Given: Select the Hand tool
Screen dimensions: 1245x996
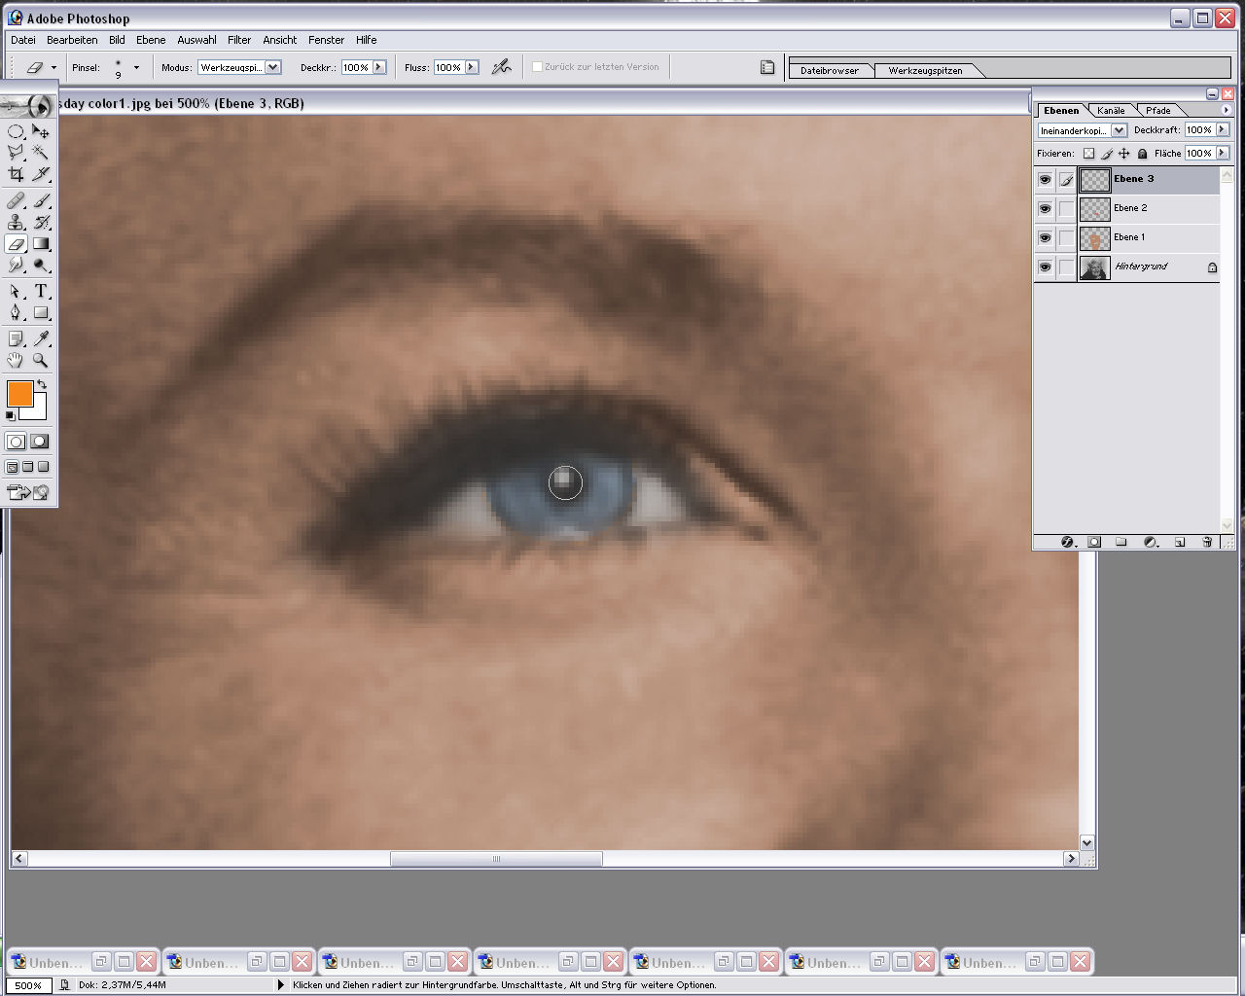Looking at the screenshot, I should point(16,360).
